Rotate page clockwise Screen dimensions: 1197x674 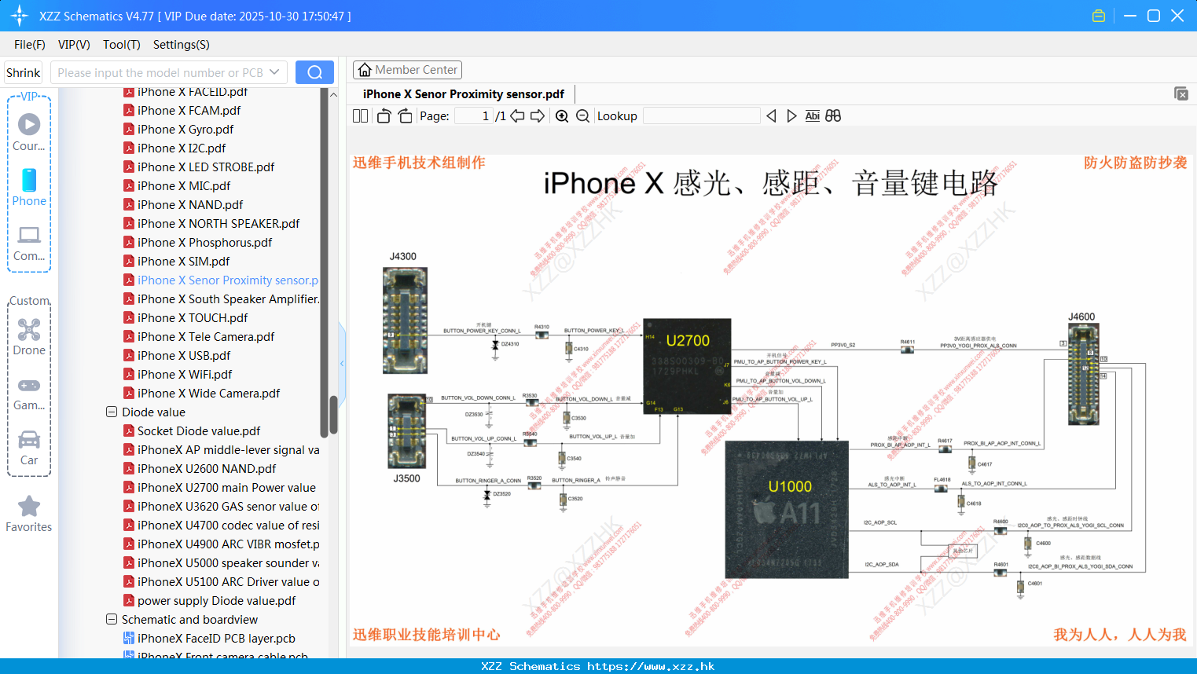point(405,116)
